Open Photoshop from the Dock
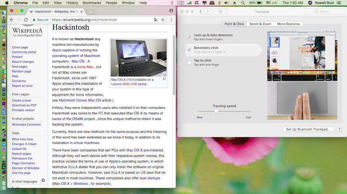This screenshot has width=347, height=194. click(4, 90)
